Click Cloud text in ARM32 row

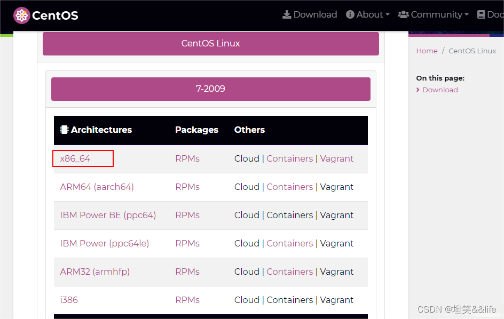pos(247,272)
